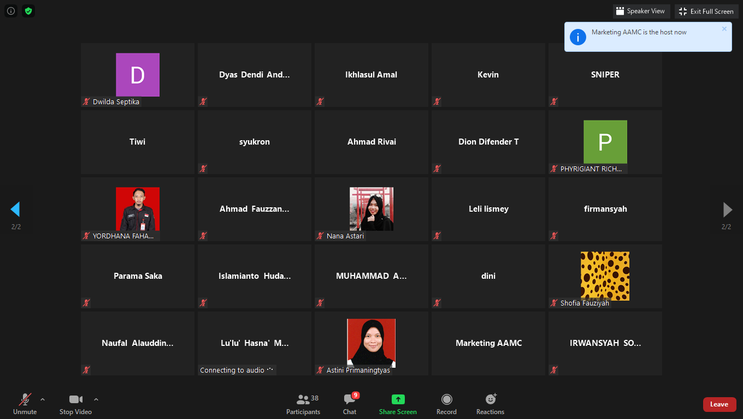Click the right gallery page arrow
Viewport: 743px width, 419px height.
click(x=727, y=209)
